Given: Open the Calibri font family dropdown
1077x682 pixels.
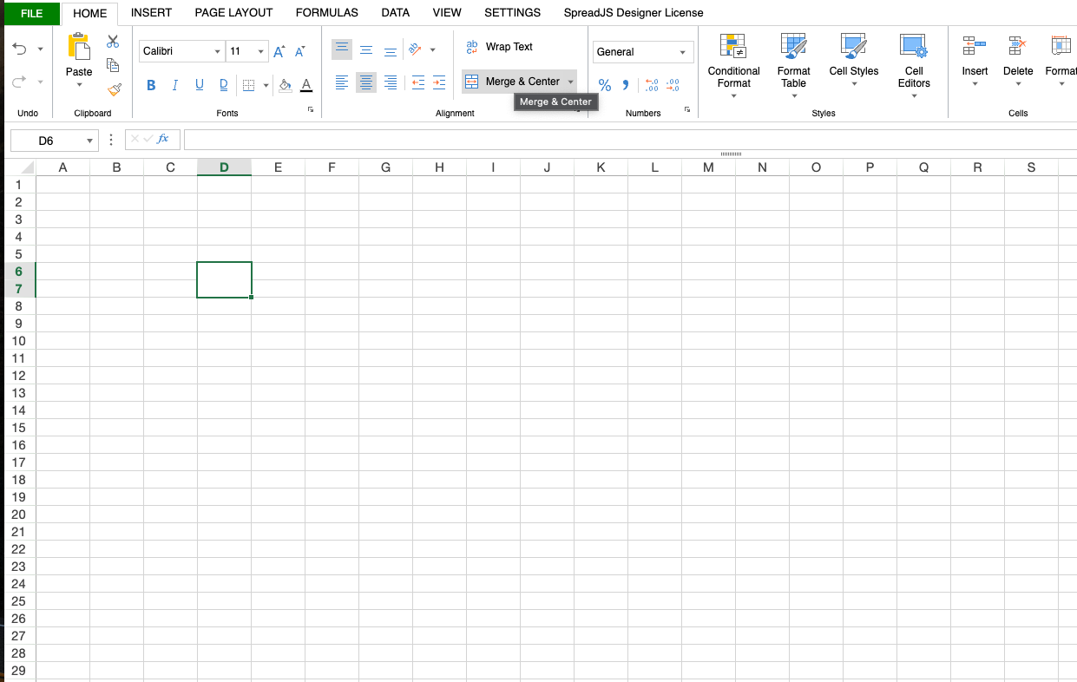Looking at the screenshot, I should 181,52.
